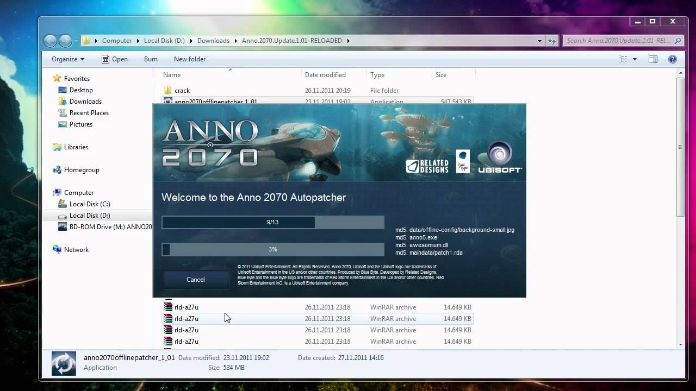
Task: Select Libraries in the navigation pane
Action: click(x=76, y=147)
